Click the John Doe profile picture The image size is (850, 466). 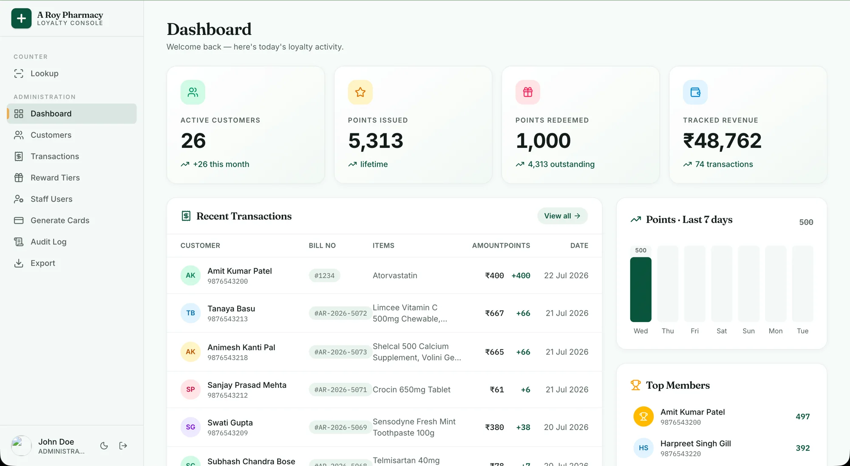(21, 446)
